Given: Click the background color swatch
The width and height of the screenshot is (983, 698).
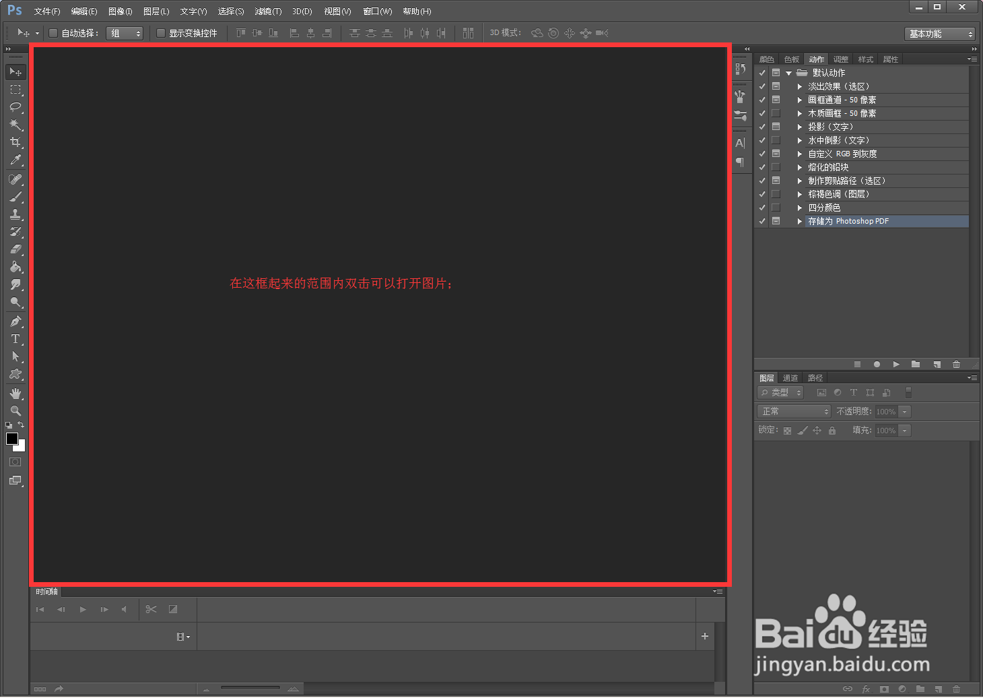Looking at the screenshot, I should [x=21, y=447].
